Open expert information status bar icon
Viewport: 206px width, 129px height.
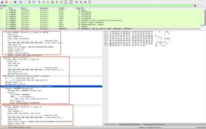(x=2, y=128)
